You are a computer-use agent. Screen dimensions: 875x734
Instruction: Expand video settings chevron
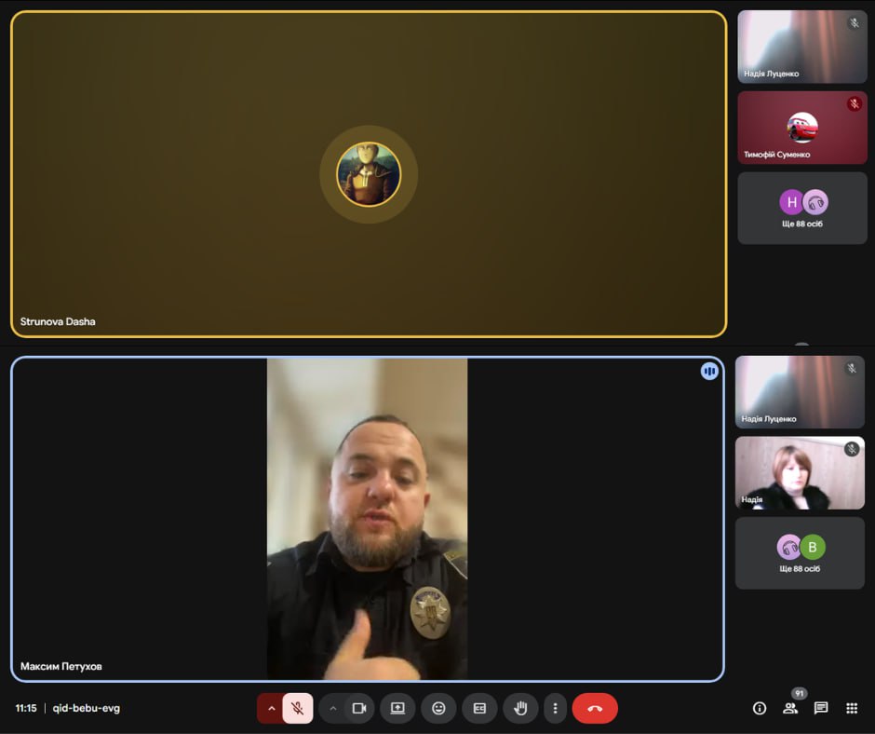click(332, 708)
